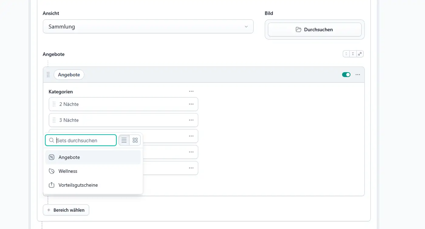Click the Bereich wählen button
Viewport: 425px width, 229px height.
click(x=66, y=210)
